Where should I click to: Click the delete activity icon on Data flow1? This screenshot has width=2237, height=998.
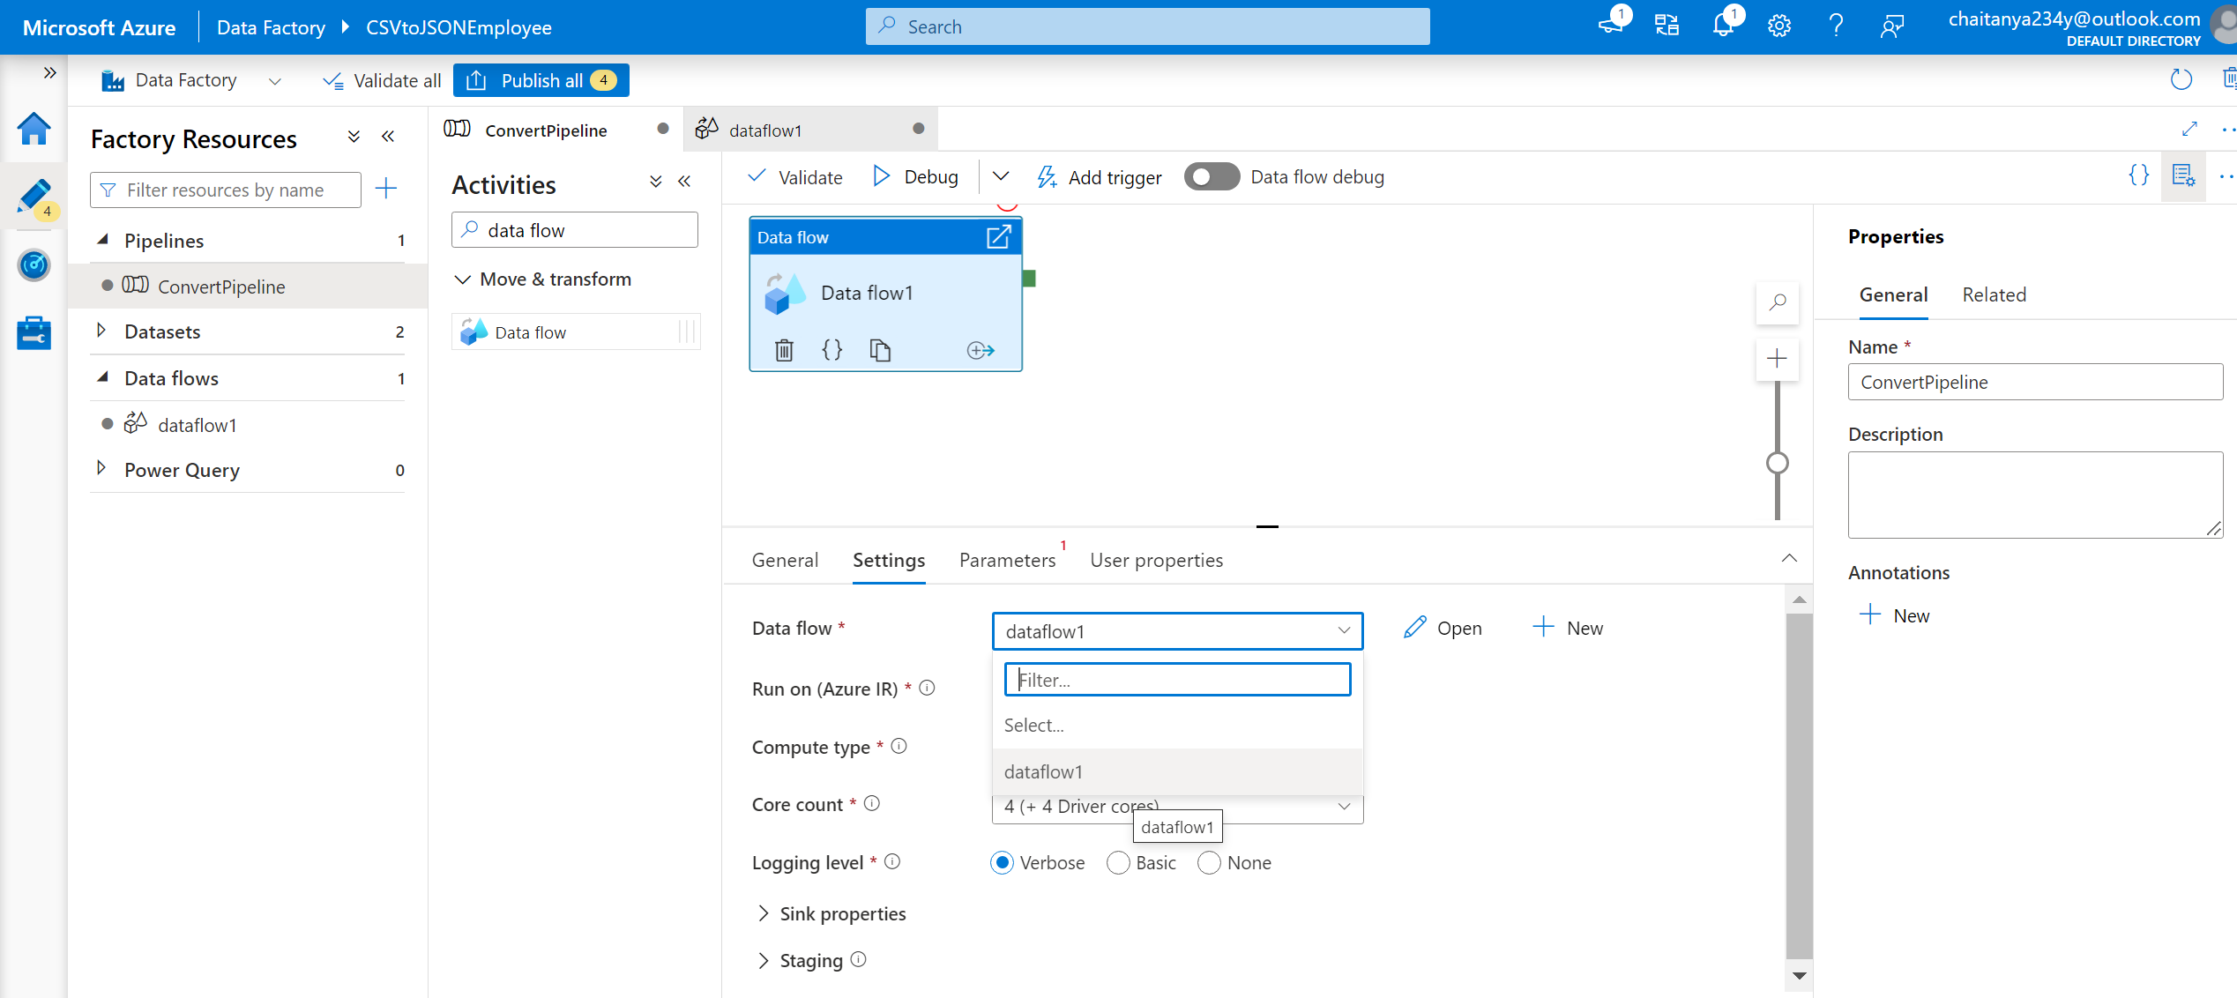pos(785,349)
